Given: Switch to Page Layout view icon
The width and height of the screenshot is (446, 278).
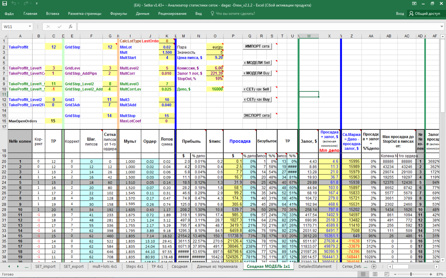Looking at the screenshot, I should 375,274.
